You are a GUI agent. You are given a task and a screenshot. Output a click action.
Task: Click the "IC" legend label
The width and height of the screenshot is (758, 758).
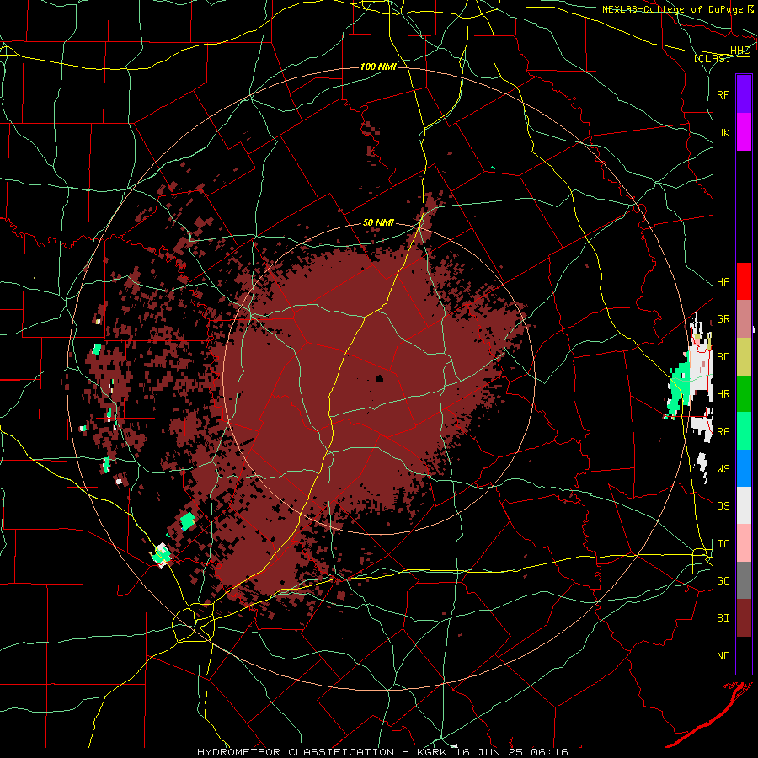pos(723,544)
